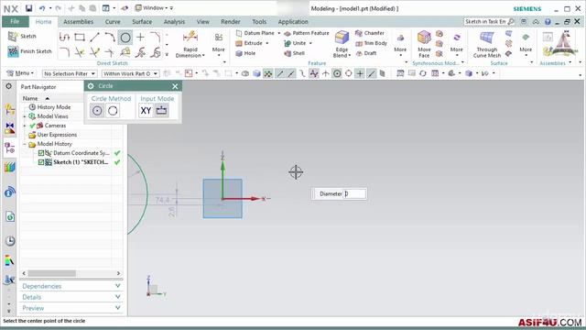Click the Shell feature tool
586x330 pixels.
click(295, 53)
